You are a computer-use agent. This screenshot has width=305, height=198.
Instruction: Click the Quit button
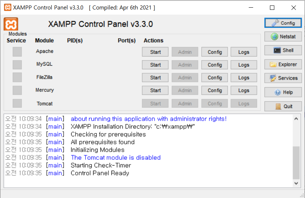pos(283,106)
